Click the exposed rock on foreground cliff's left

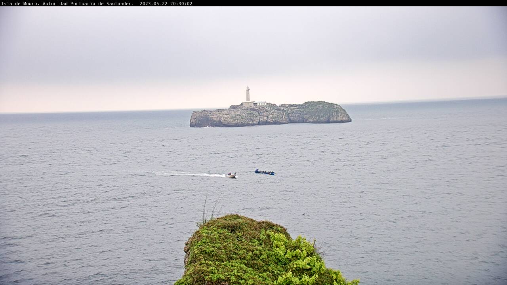coord(187,253)
